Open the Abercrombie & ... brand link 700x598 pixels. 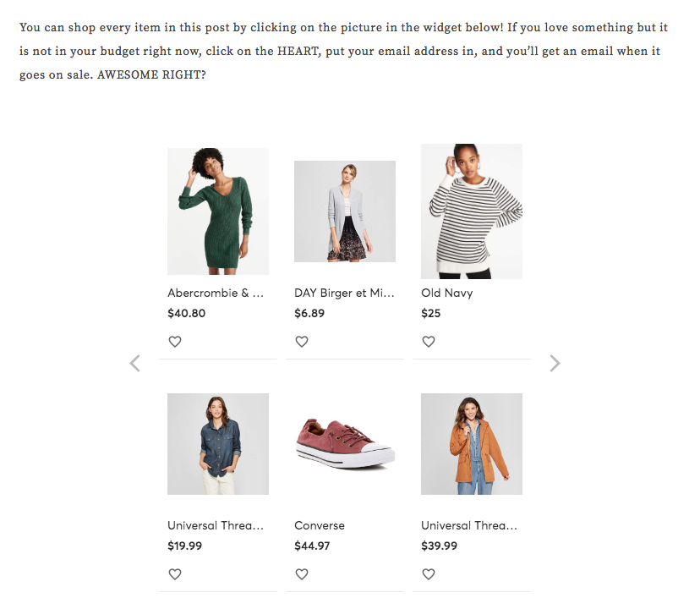coord(216,294)
